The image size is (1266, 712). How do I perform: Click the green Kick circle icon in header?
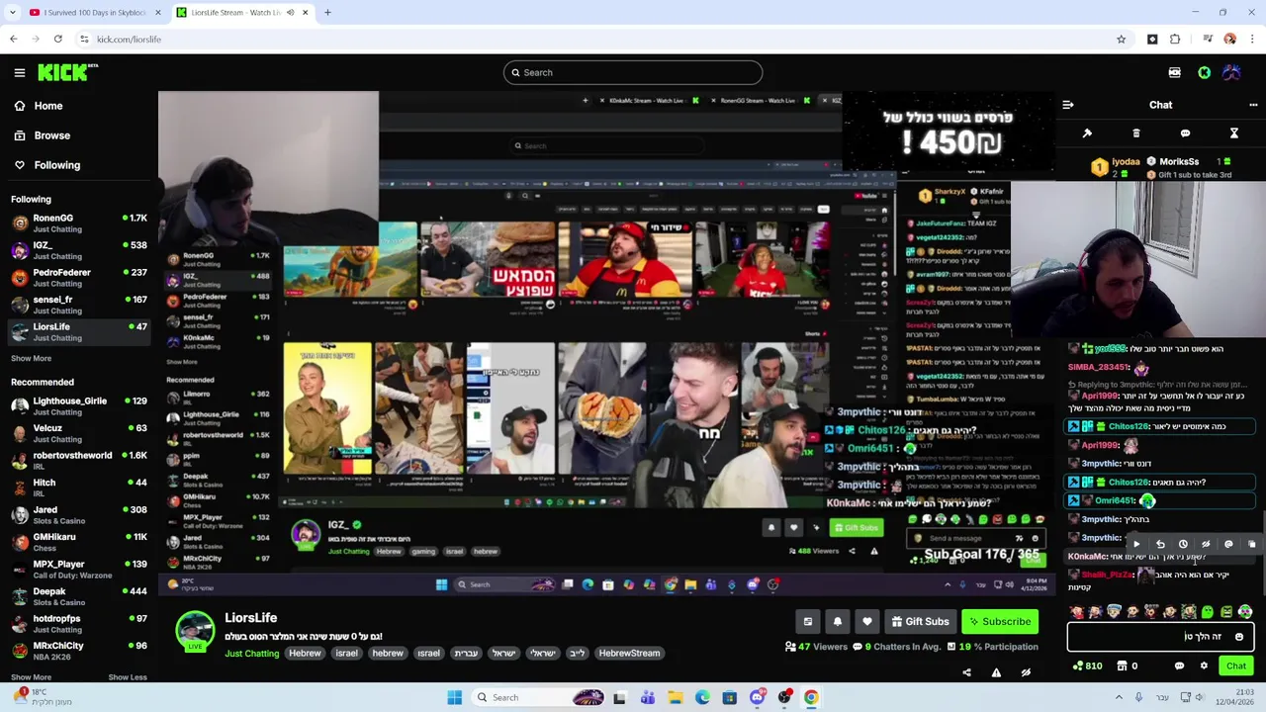(x=1204, y=72)
